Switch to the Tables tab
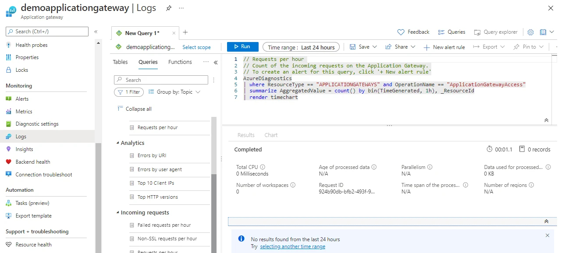This screenshot has height=253, width=565. [x=120, y=62]
